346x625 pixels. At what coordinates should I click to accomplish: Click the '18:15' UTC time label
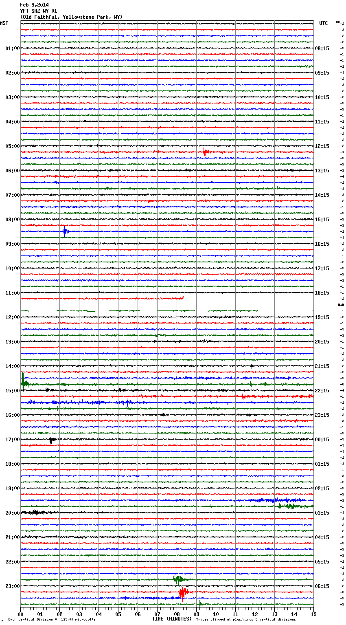(322, 293)
